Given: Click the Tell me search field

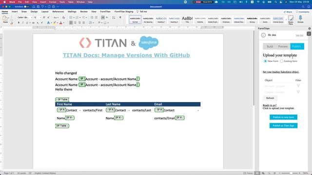Looking at the screenshot, I should [142, 12].
